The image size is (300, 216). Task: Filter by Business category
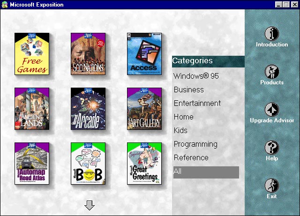click(x=188, y=89)
